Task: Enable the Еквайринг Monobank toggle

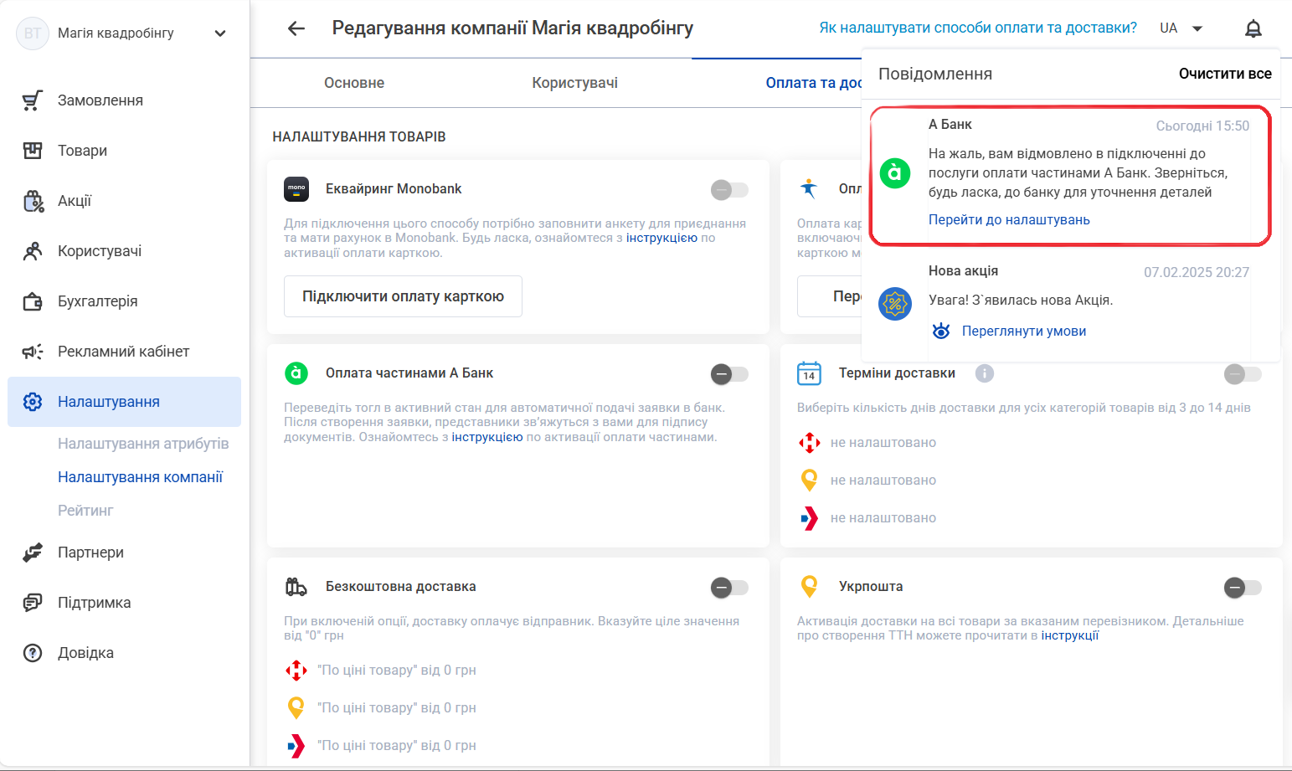Action: coord(729,190)
